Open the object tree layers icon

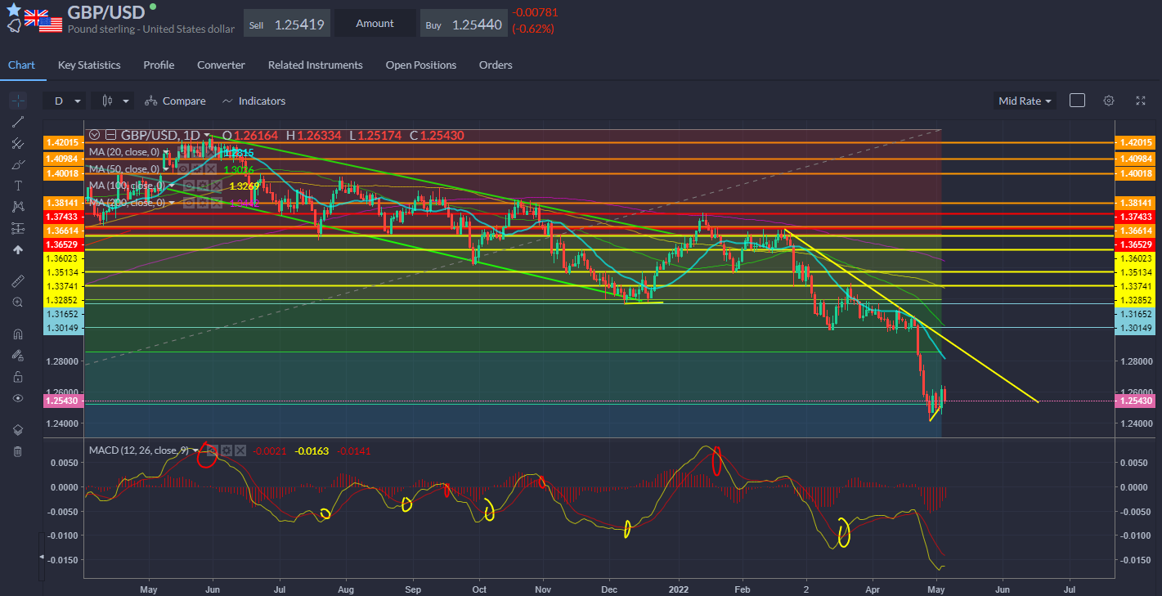(x=18, y=430)
